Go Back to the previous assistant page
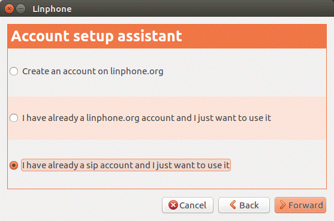Image resolution: width=334 pixels, height=221 pixels. coord(244,205)
